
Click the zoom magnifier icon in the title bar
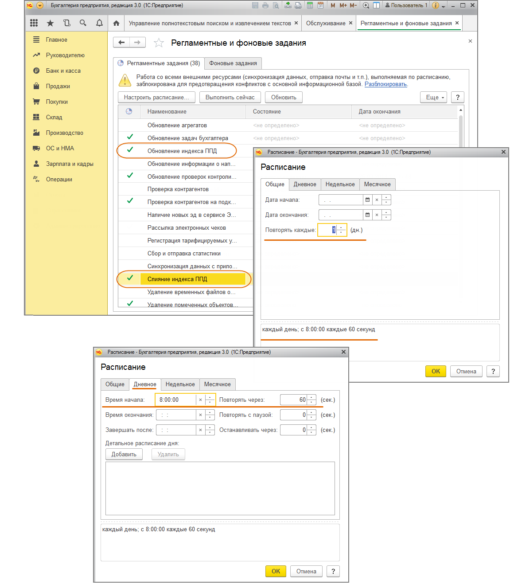point(366,5)
